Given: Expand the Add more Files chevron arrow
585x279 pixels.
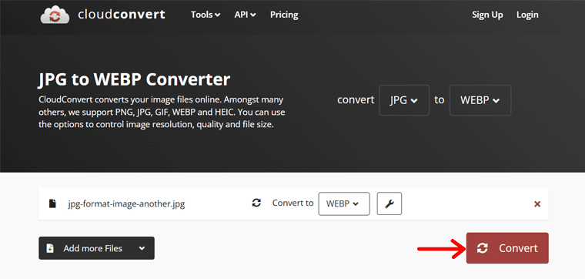Looking at the screenshot, I should tap(142, 248).
